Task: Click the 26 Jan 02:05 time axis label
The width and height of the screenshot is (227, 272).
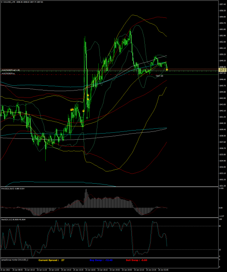Action: (164, 270)
